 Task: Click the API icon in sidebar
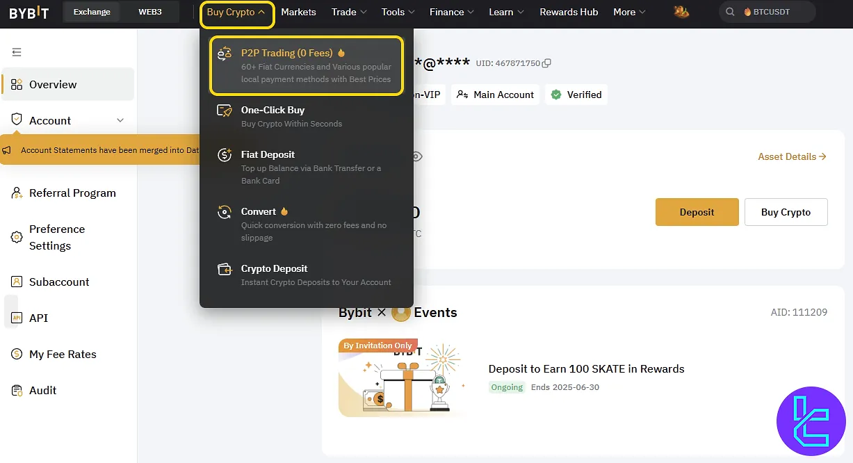click(x=17, y=318)
